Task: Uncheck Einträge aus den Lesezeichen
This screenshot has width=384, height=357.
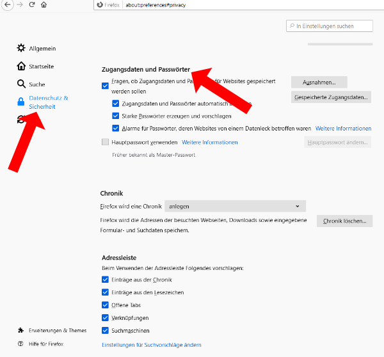Action: click(x=106, y=292)
